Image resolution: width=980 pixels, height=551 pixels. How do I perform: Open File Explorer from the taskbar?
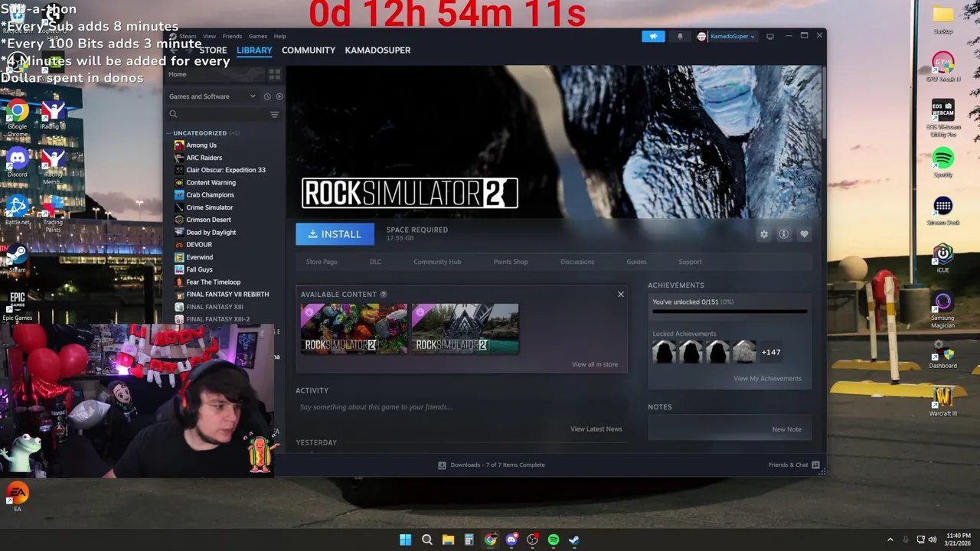click(x=448, y=540)
